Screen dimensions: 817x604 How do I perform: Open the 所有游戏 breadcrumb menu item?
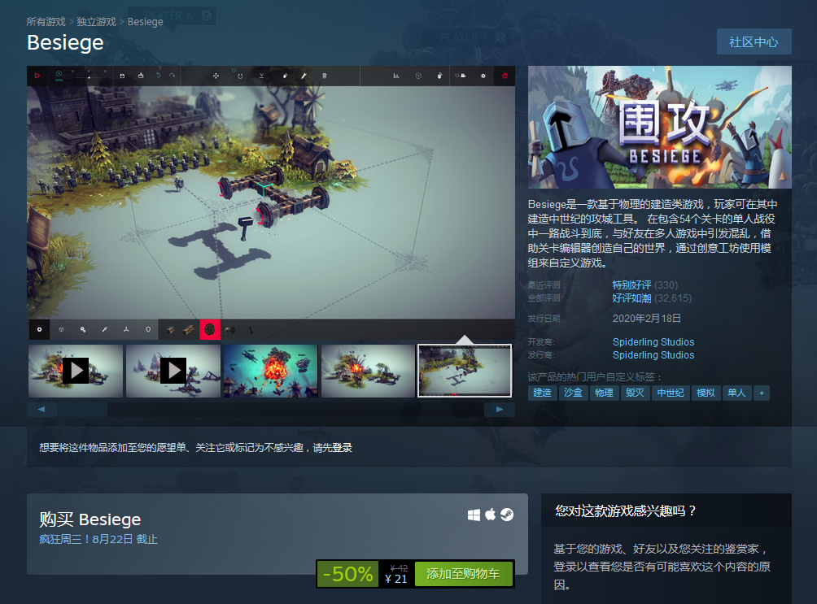point(46,22)
